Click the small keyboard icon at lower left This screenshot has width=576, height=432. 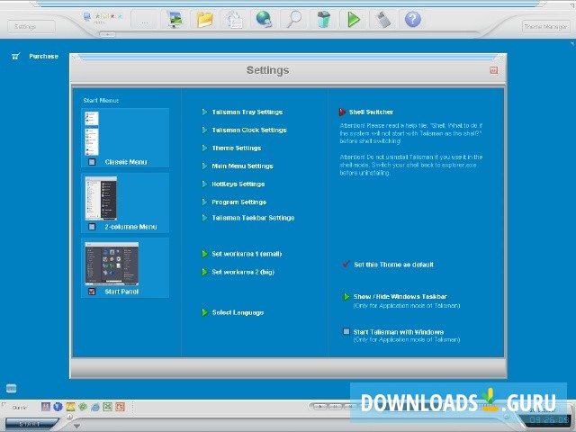click(12, 388)
